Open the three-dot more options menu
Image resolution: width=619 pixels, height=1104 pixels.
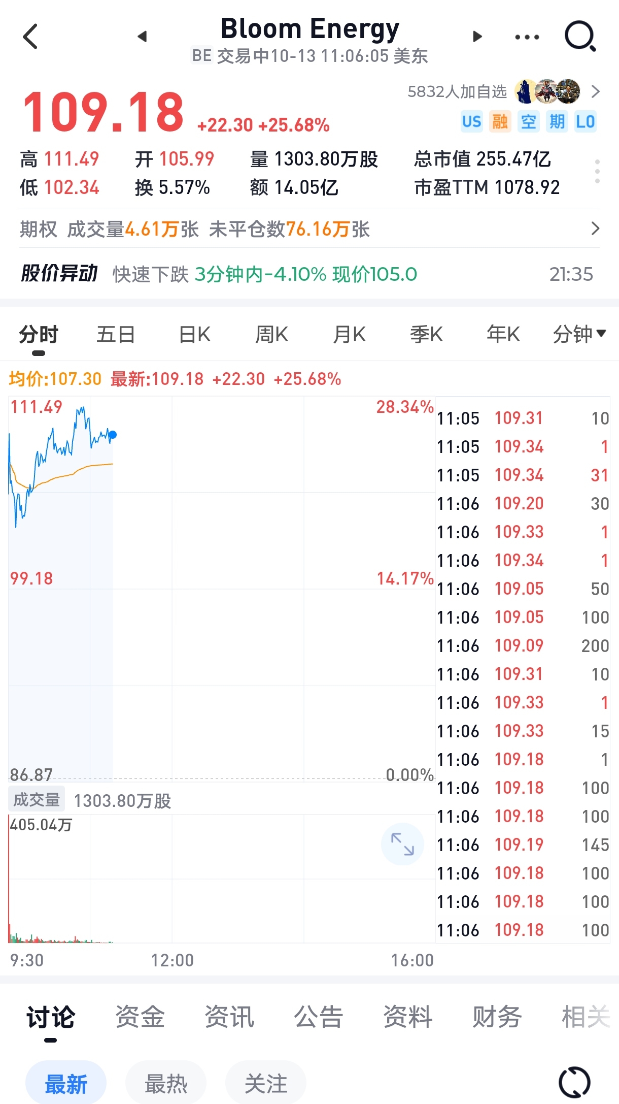[x=527, y=37]
